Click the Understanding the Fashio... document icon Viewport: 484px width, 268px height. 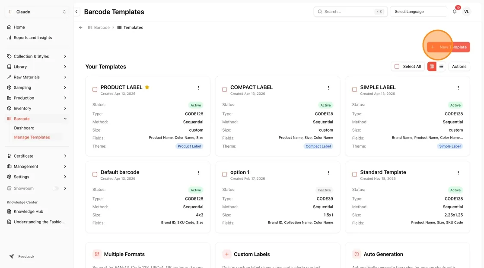coord(9,222)
